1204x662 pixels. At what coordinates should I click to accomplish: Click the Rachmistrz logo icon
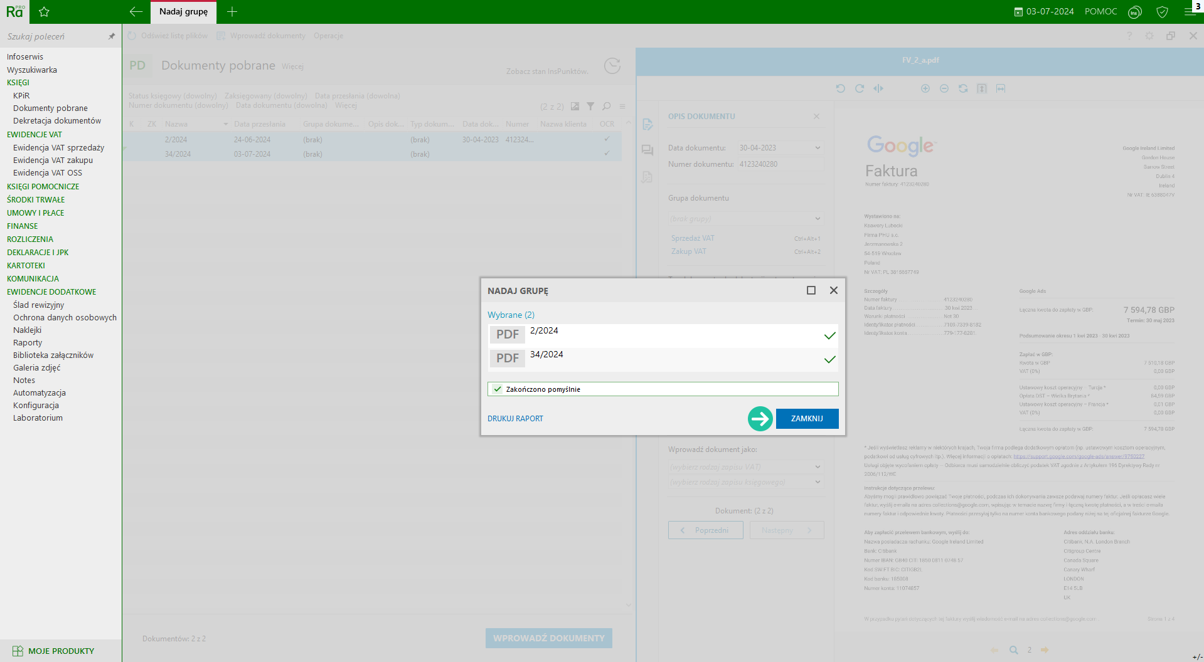pyautogui.click(x=15, y=11)
